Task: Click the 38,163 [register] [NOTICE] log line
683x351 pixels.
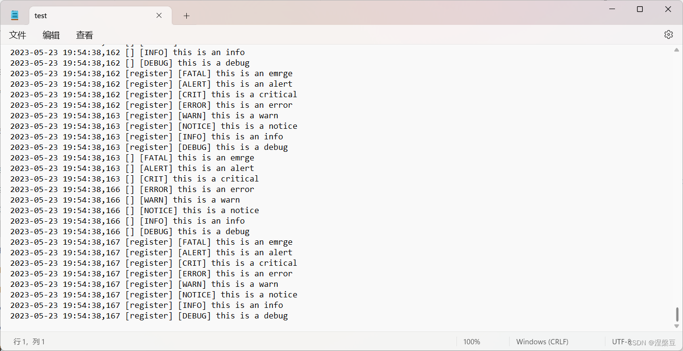Action: pyautogui.click(x=154, y=126)
